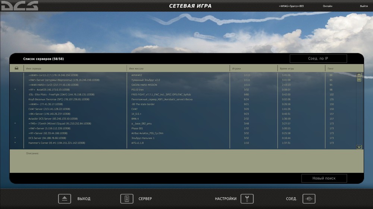This screenshot has width=373, height=209.
Task: Sort by the padlock column header icon
Action: point(16,68)
